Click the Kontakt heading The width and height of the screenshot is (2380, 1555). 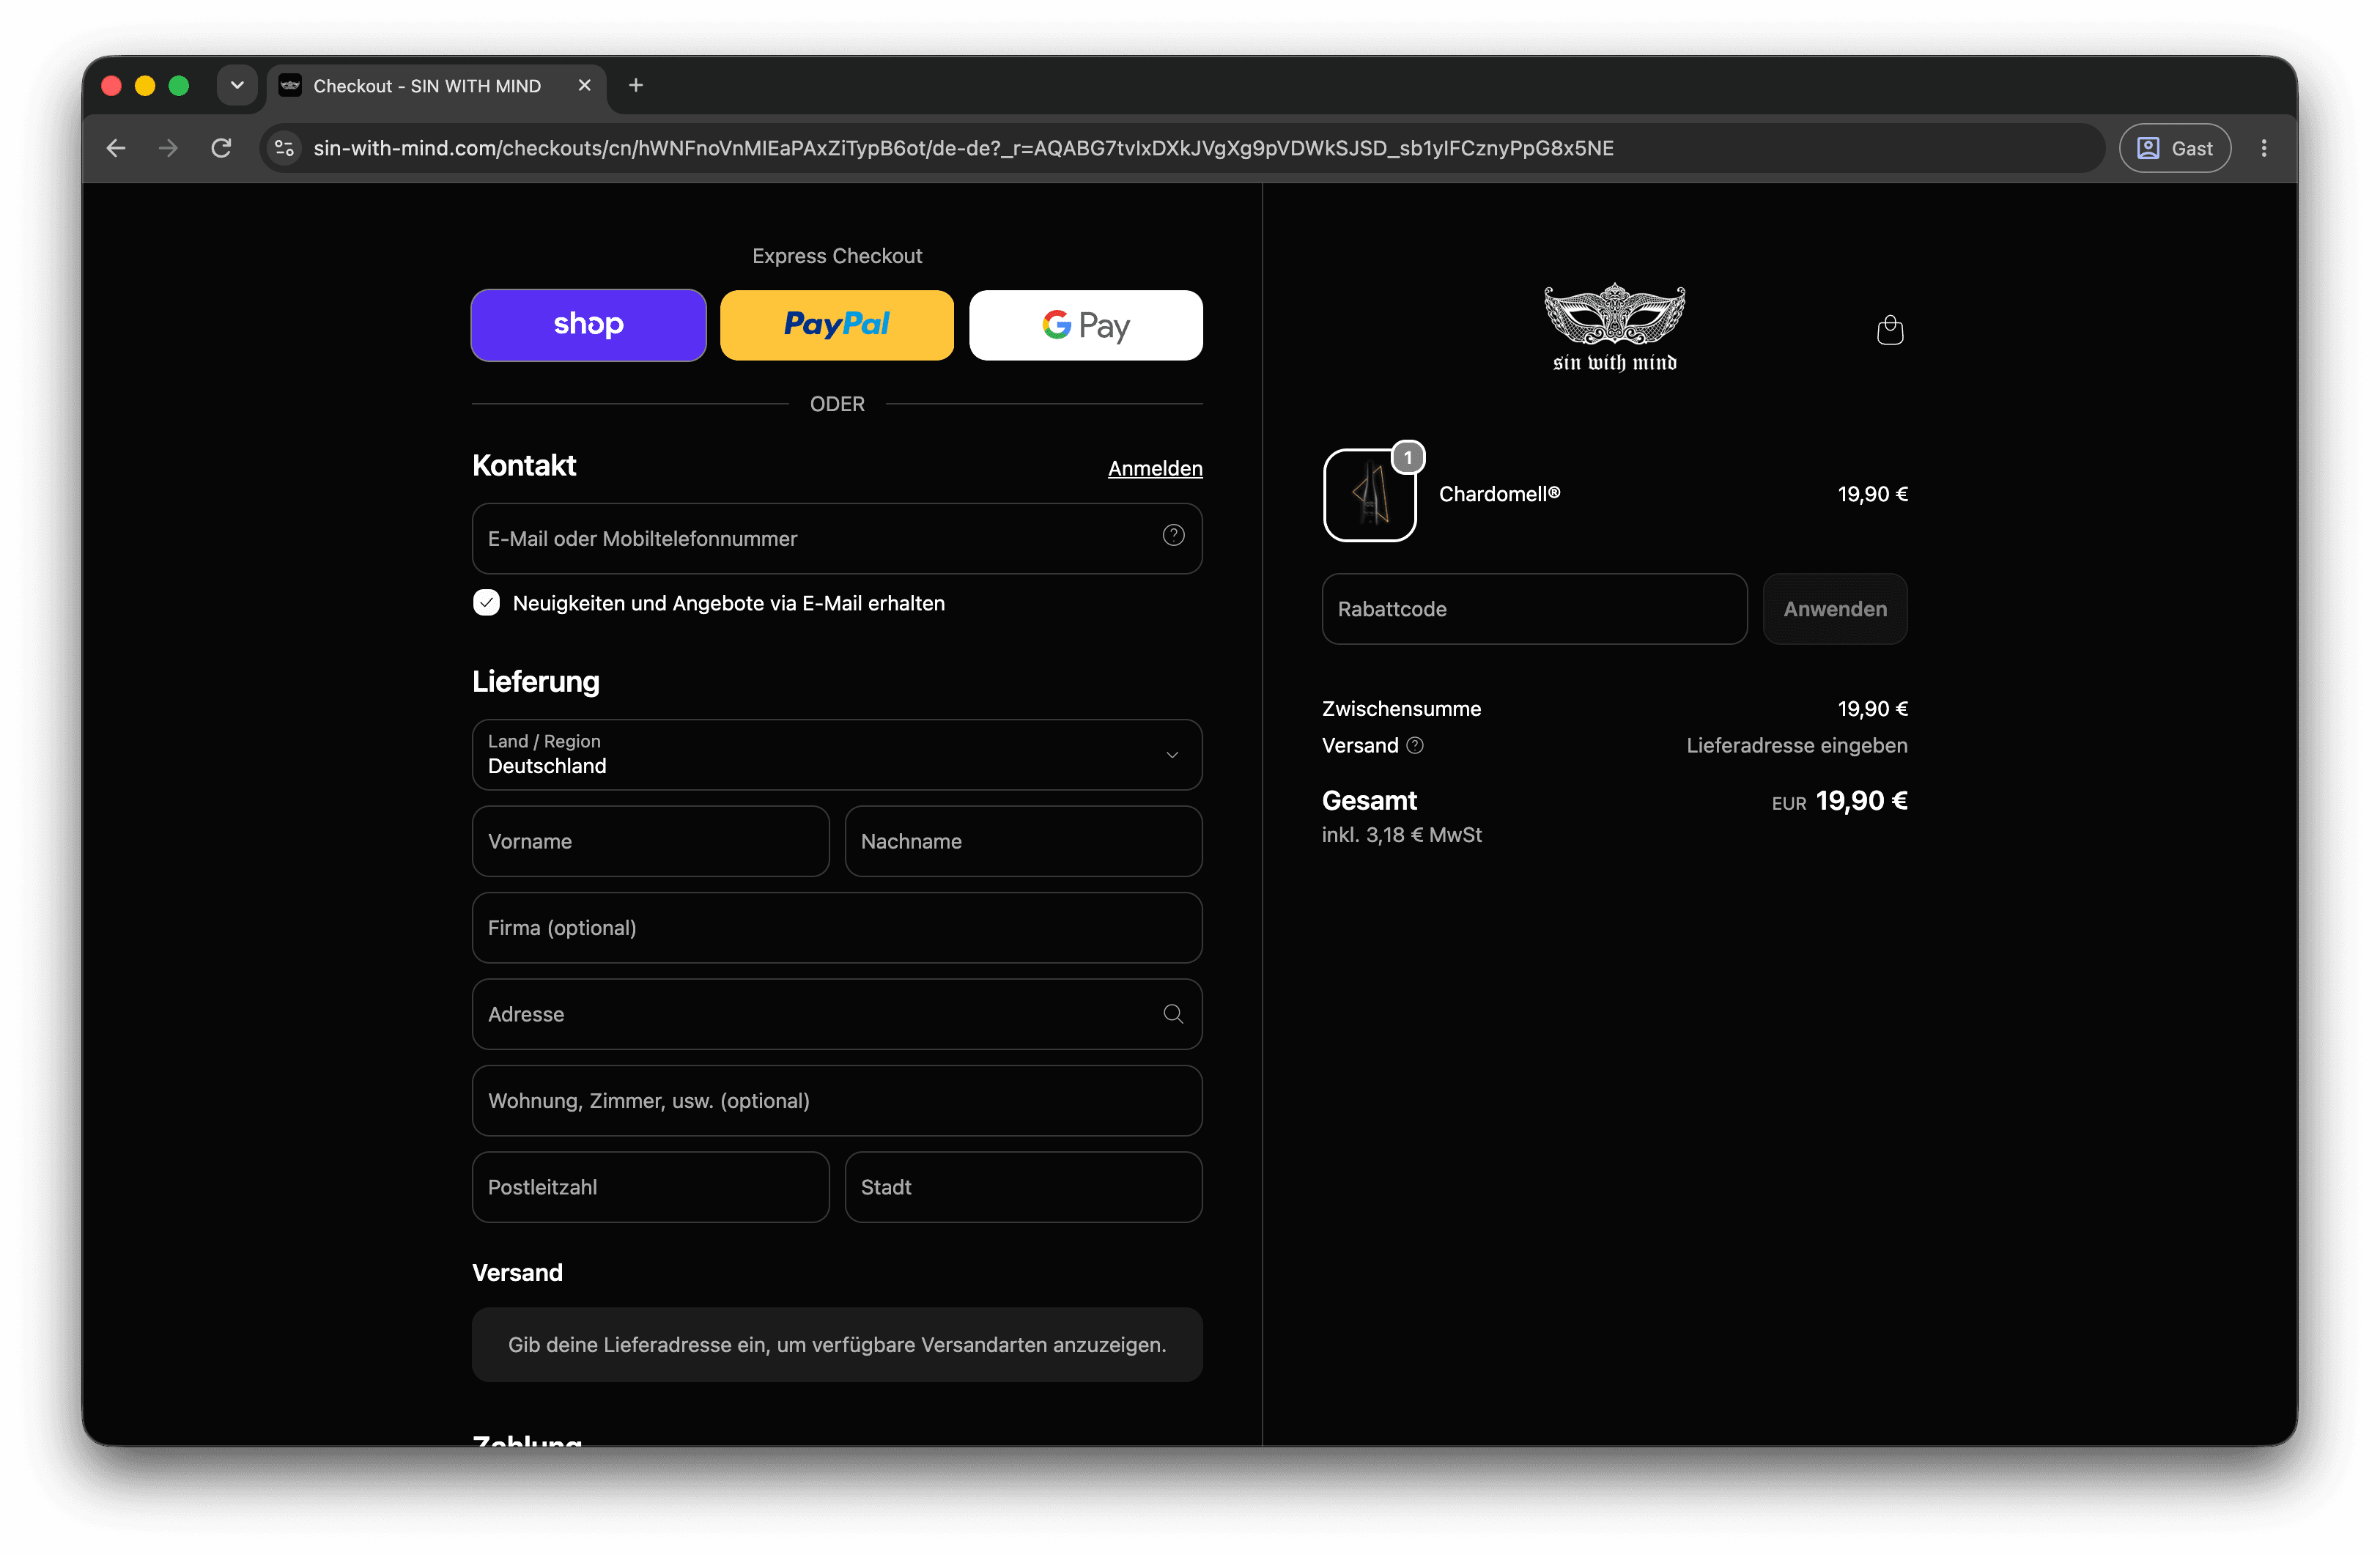coord(524,465)
